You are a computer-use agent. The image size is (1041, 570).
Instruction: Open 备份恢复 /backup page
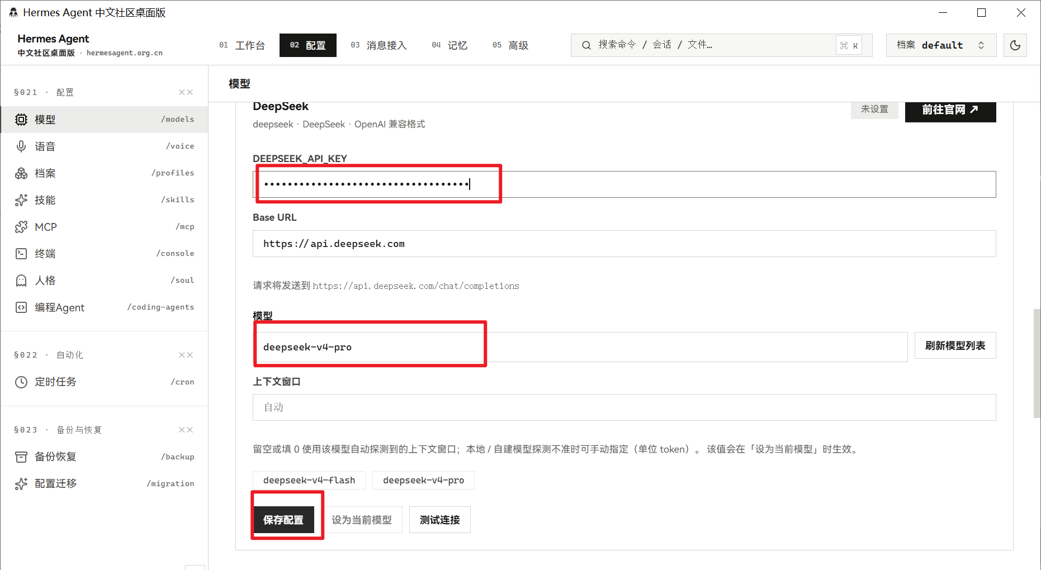pos(105,457)
